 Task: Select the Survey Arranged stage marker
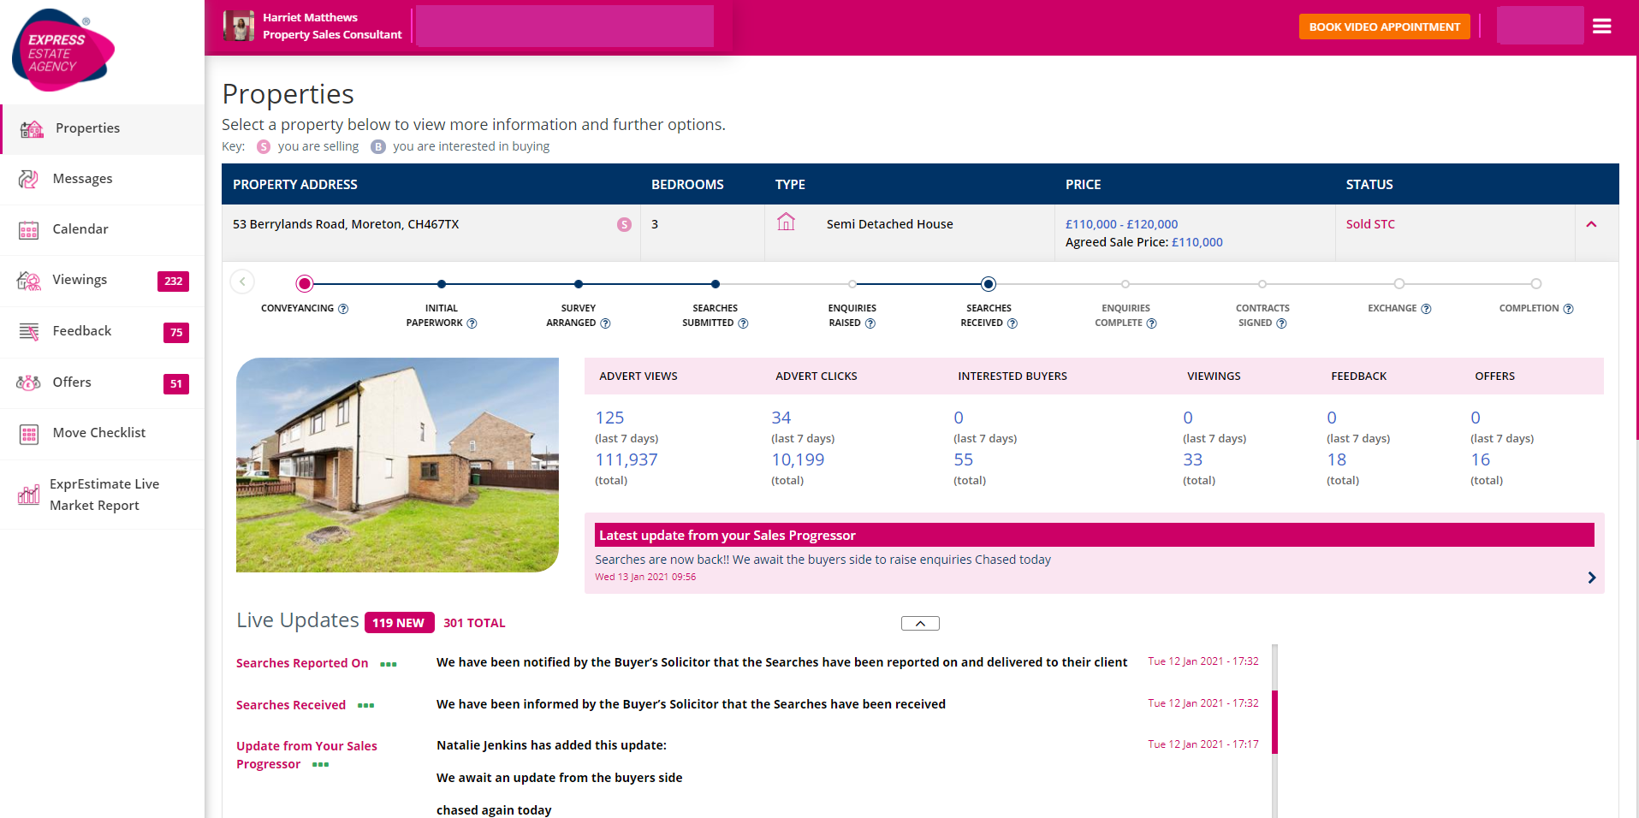579,284
